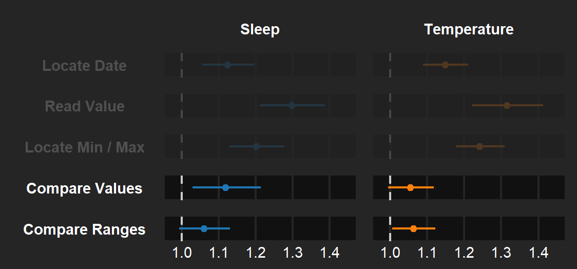Click the orange dot in Temperature Compare Values
Viewport: 577px width, 269px height.
(x=410, y=187)
